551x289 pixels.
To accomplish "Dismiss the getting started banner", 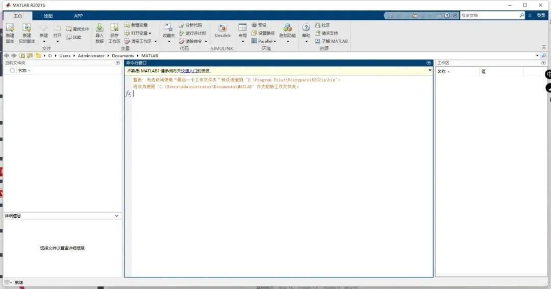I will click(430, 70).
